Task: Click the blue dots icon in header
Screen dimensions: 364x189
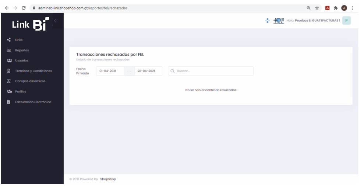Action: (268, 21)
